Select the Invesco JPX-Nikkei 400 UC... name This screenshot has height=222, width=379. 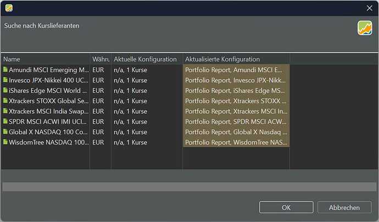[x=48, y=80]
